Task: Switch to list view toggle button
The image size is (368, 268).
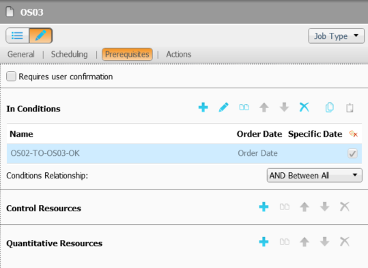Action: [17, 36]
